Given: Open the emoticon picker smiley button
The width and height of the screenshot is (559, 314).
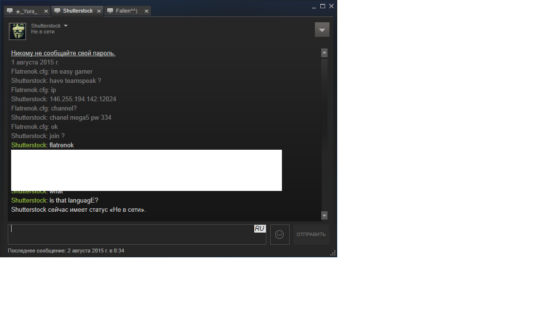Looking at the screenshot, I should pos(280,234).
